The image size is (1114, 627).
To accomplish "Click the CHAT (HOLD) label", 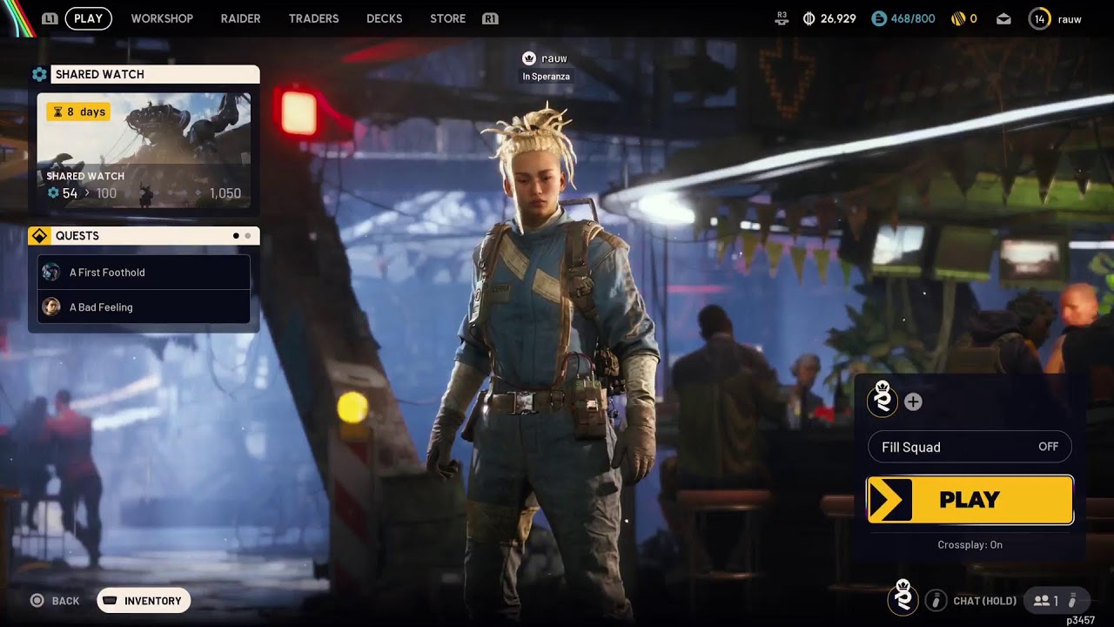I will (x=984, y=601).
